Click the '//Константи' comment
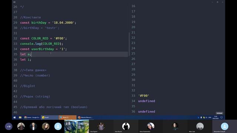This screenshot has height=133, width=237. pos(30,17)
